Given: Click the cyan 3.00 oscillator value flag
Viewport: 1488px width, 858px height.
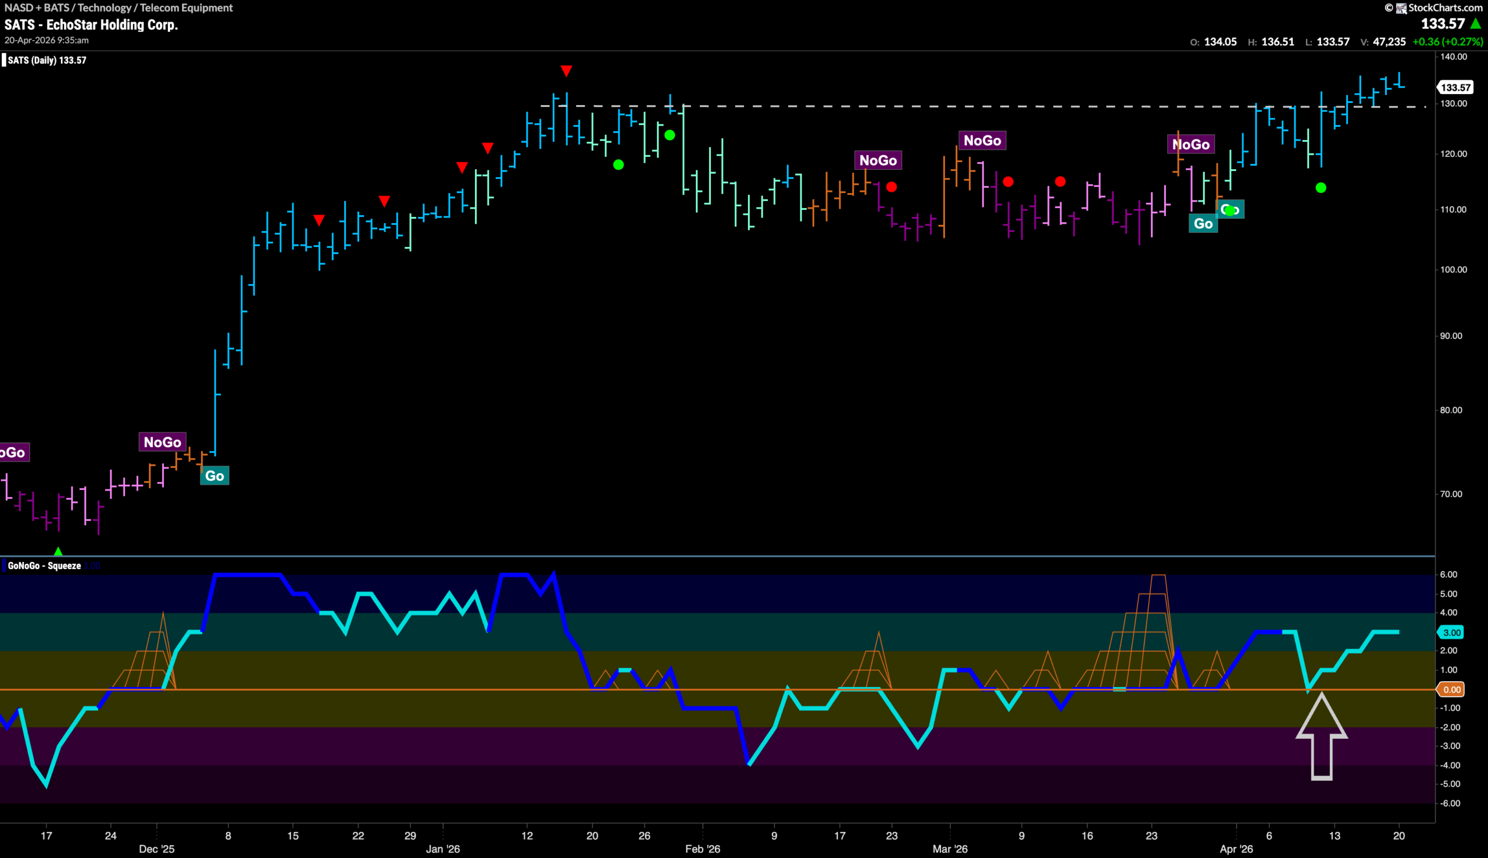Looking at the screenshot, I should click(1451, 632).
